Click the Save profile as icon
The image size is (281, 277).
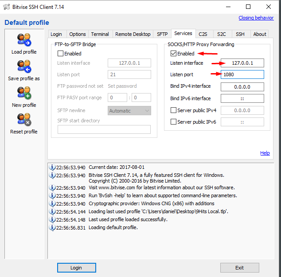pyautogui.click(x=24, y=66)
